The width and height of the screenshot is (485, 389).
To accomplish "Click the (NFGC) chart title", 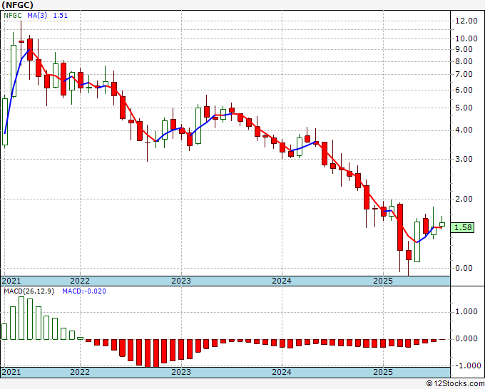I will [17, 5].
